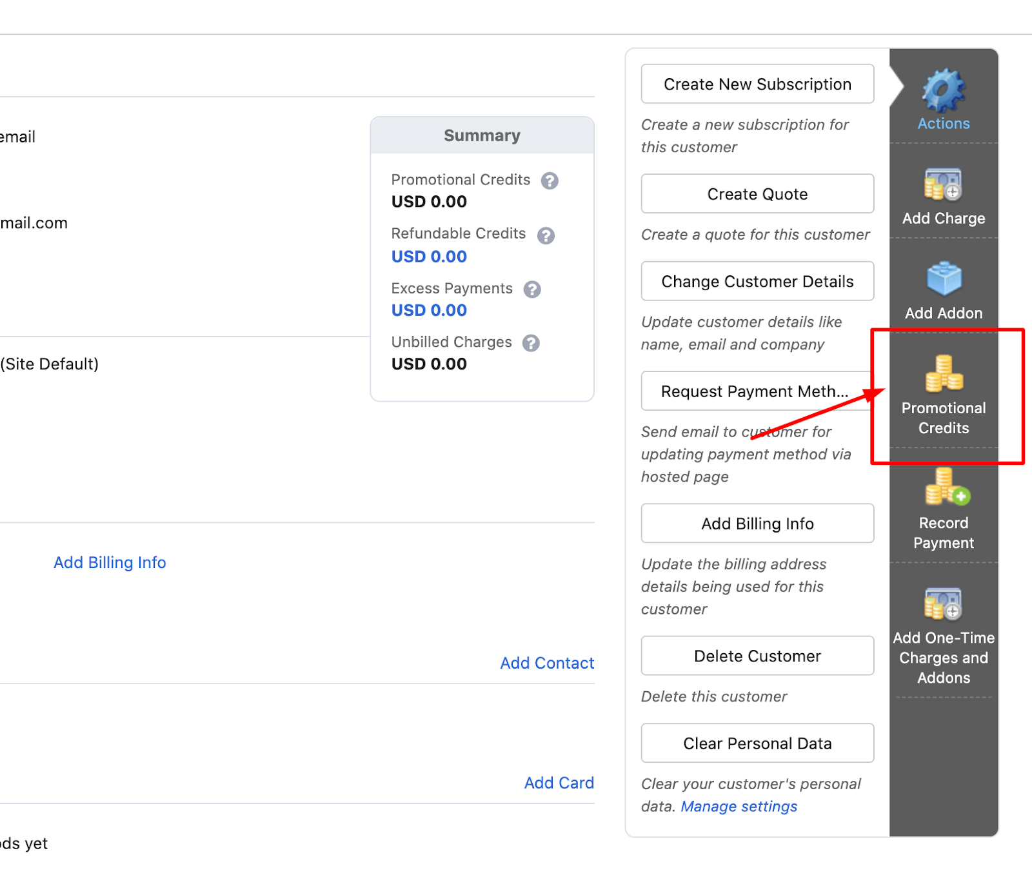
Task: Open the Actions gear icon
Action: point(943,91)
